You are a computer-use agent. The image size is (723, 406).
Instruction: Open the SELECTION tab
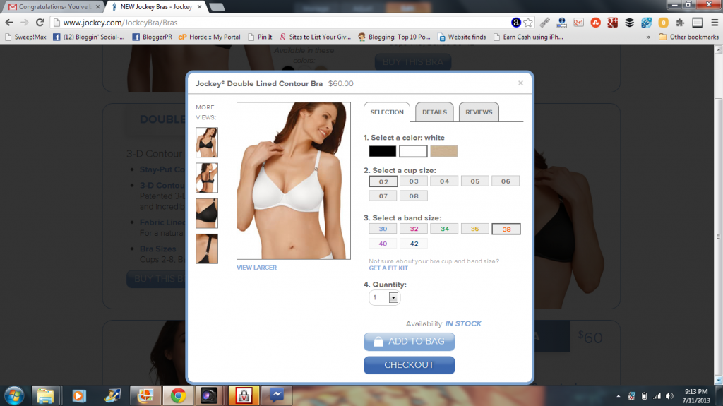click(x=387, y=112)
